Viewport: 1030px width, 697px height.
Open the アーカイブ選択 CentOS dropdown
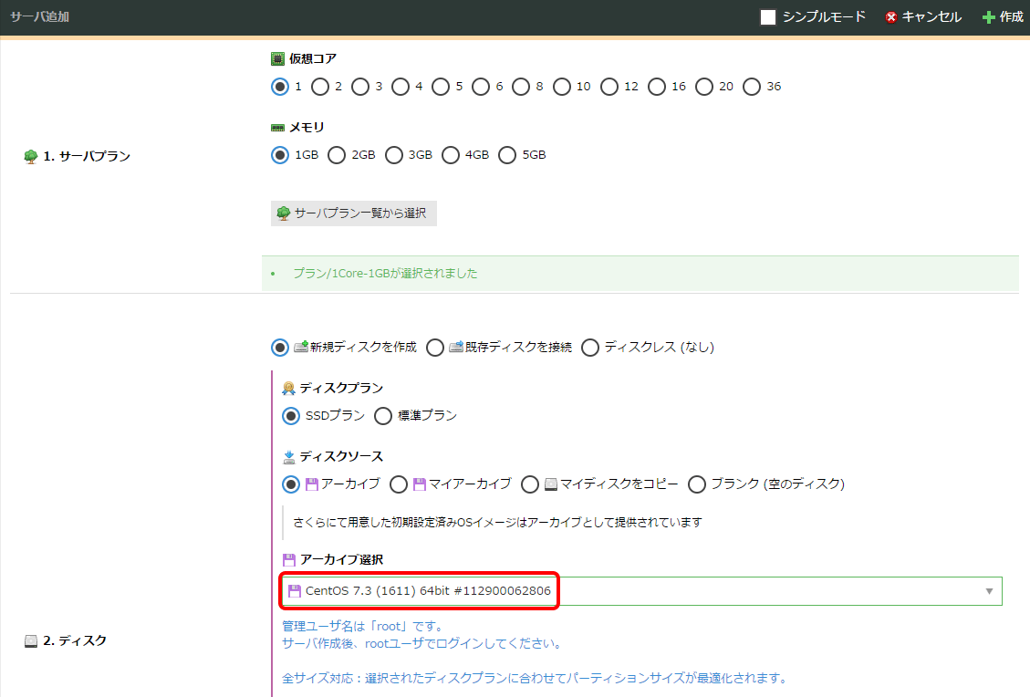[641, 591]
